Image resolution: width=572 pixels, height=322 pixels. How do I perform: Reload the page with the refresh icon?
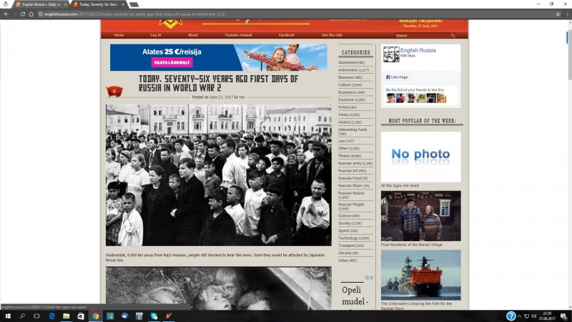(x=23, y=14)
